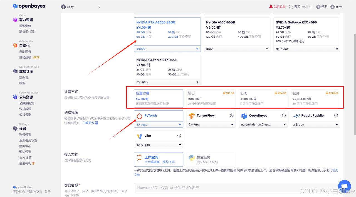The image size is (356, 197).
Task: Open the 算力容器 sidebar icon
Action: point(15,20)
